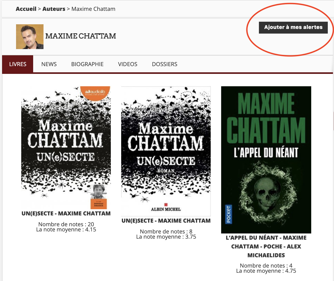
Task: Switch to the NEWS tab
Action: pyautogui.click(x=49, y=64)
